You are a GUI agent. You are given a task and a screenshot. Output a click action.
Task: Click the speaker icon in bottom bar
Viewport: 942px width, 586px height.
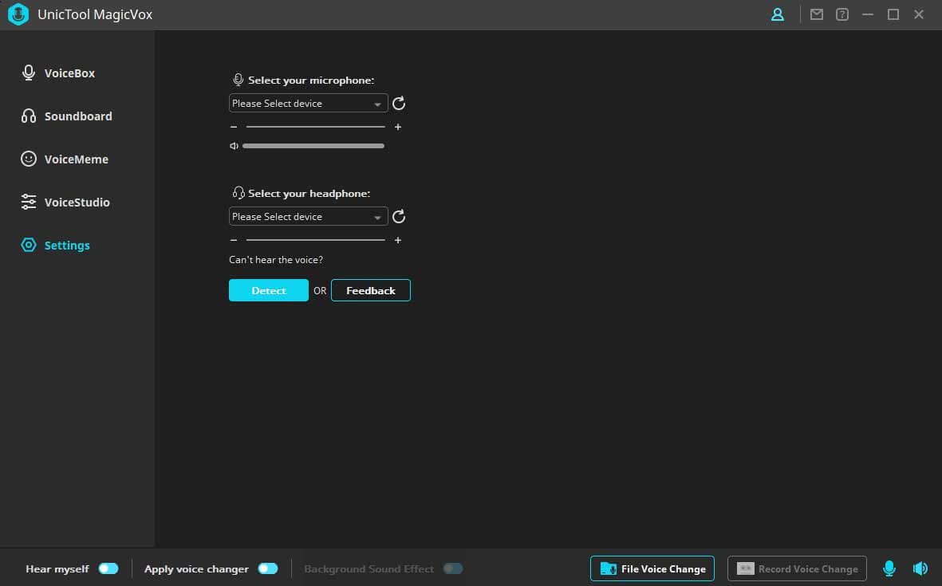click(920, 568)
